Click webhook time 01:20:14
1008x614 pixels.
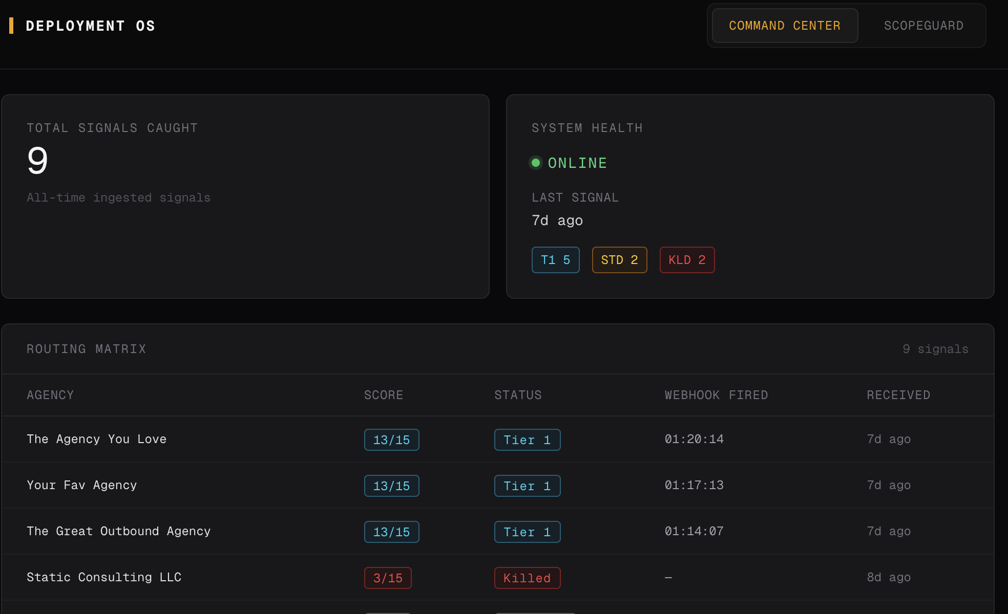coord(694,439)
